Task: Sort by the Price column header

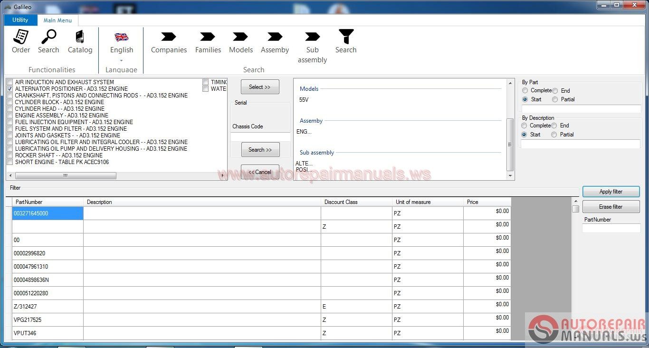Action: 487,202
